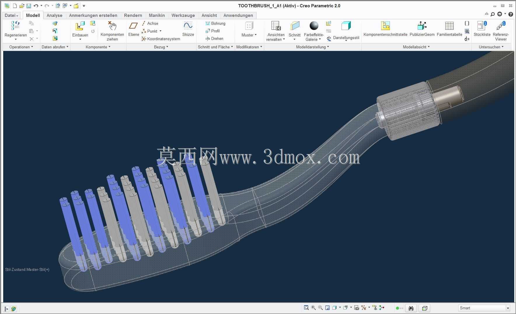Click the command search magnifier icon
The image size is (516, 314).
[493, 14]
